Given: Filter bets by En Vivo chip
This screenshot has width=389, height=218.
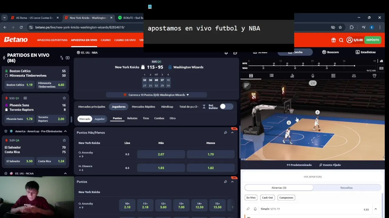Looking at the screenshot, I should point(251,198).
